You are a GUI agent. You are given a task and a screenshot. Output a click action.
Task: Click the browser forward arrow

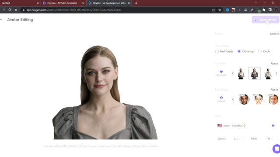point(3,10)
